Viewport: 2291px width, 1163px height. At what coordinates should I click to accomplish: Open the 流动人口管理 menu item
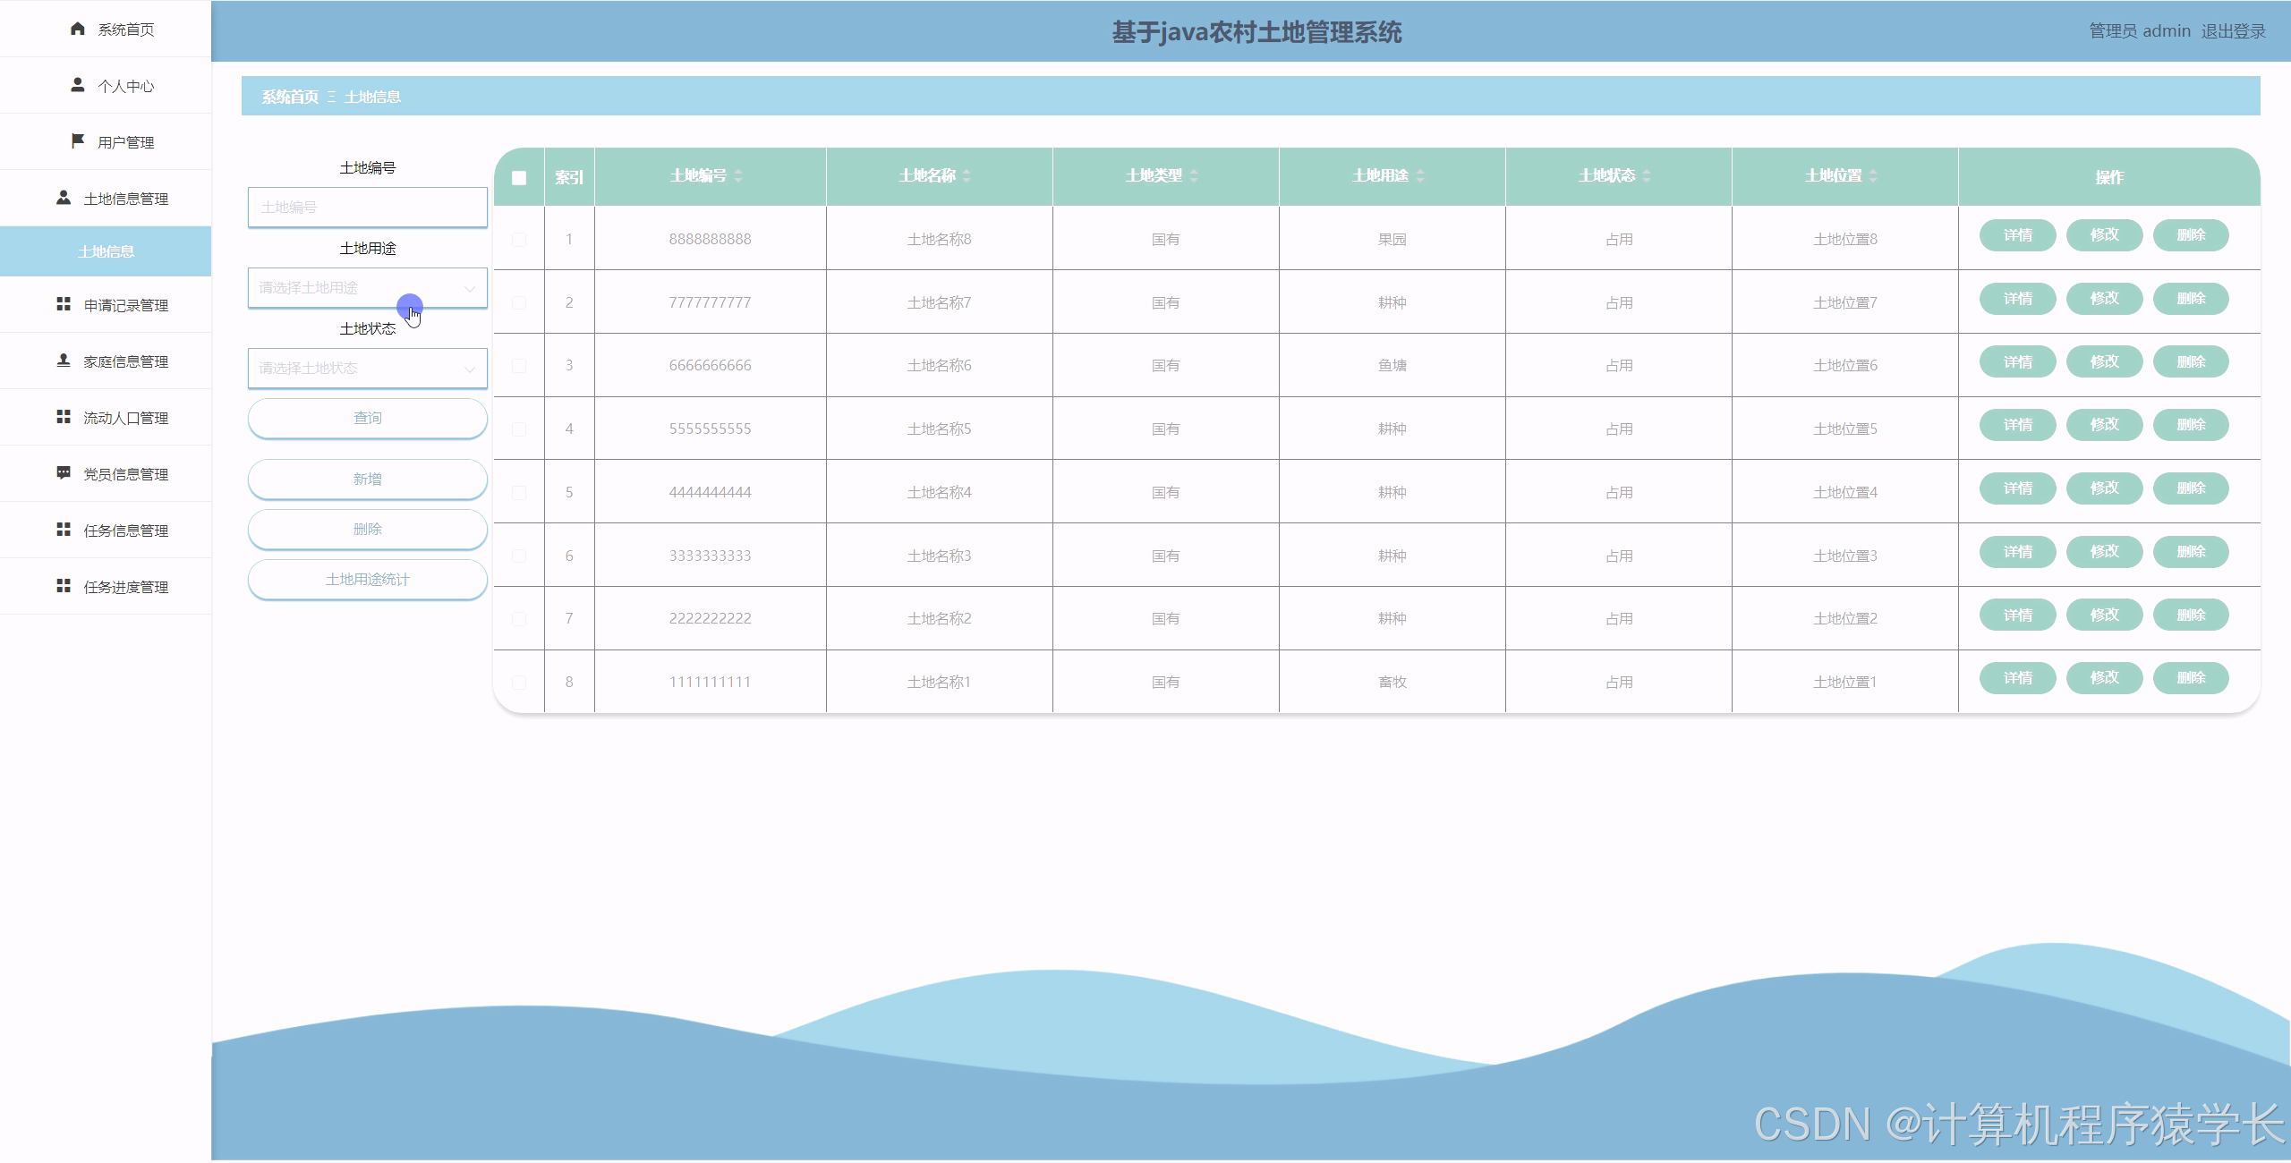125,418
